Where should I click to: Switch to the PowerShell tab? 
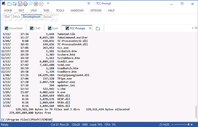pyautogui.click(x=13, y=28)
